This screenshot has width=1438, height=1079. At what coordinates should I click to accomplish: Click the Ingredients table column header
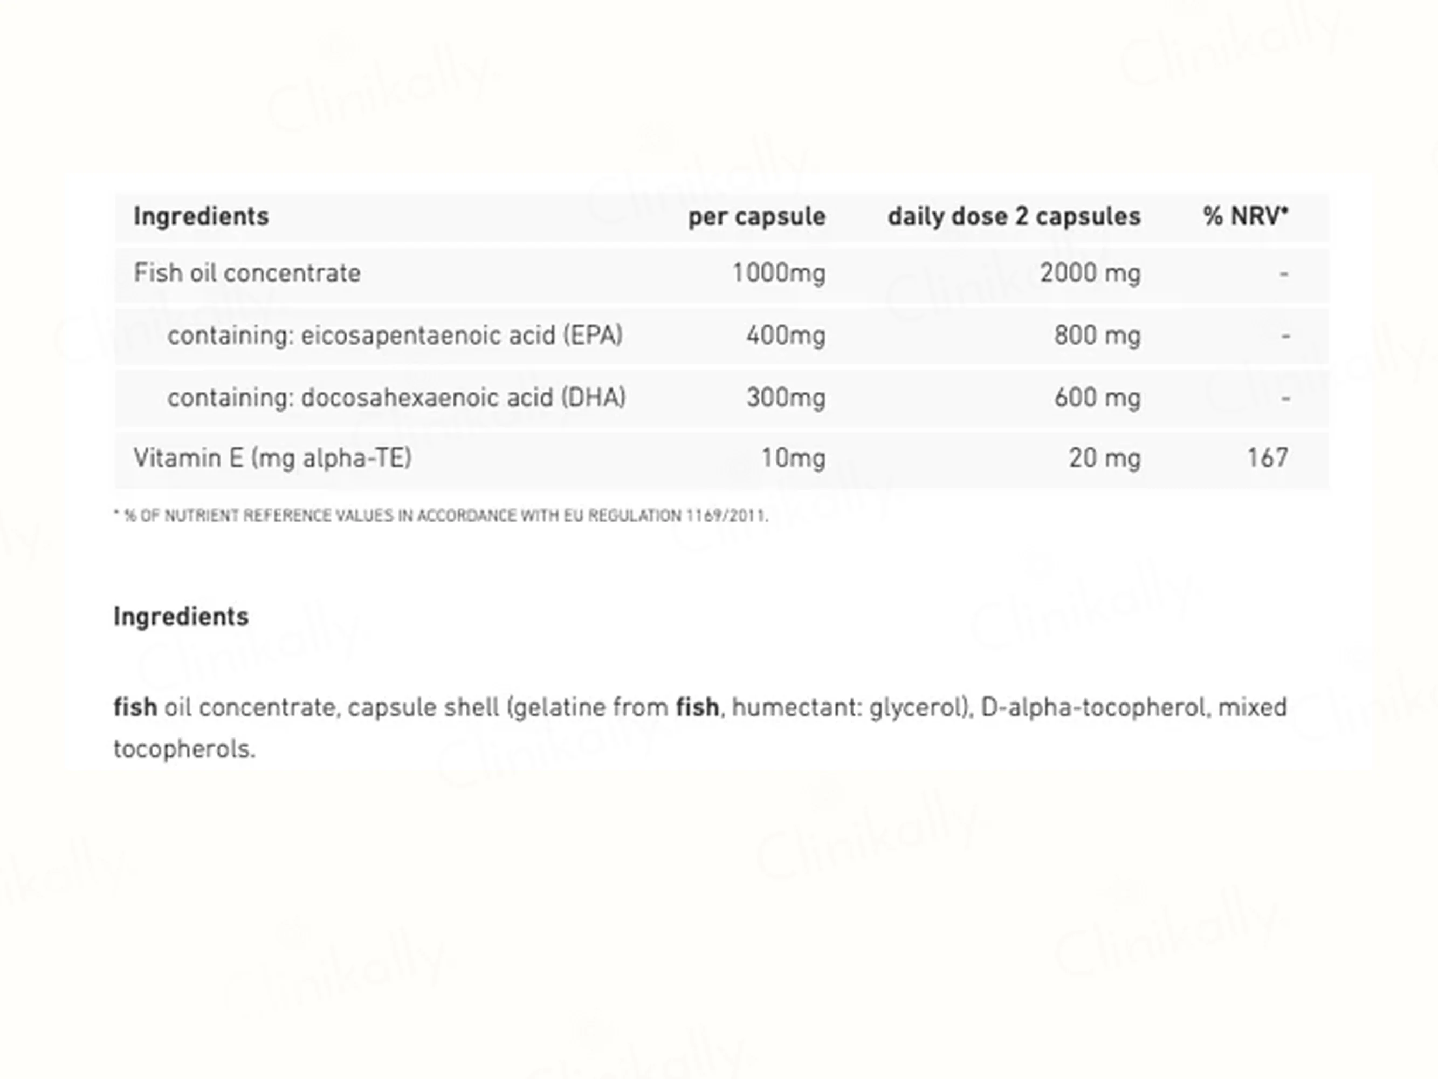[201, 216]
